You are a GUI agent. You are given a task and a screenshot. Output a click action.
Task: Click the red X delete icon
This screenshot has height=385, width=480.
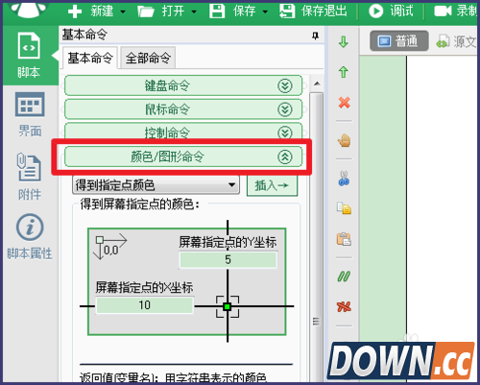click(345, 103)
